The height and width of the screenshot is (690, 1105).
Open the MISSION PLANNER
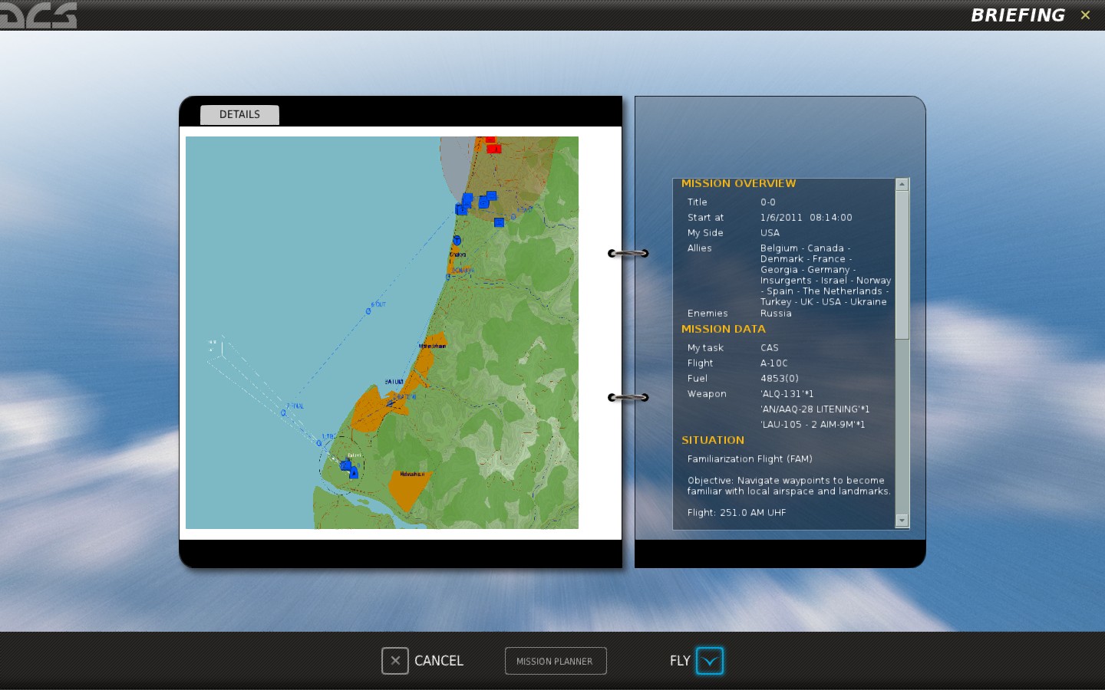[x=556, y=661]
